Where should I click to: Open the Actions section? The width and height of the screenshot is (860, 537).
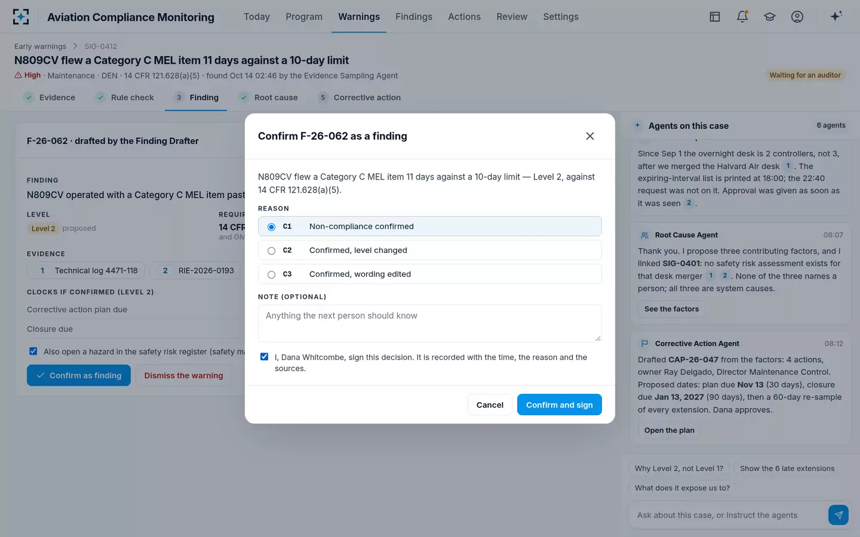(464, 17)
